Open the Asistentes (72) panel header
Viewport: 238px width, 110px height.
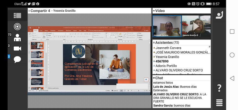182,43
